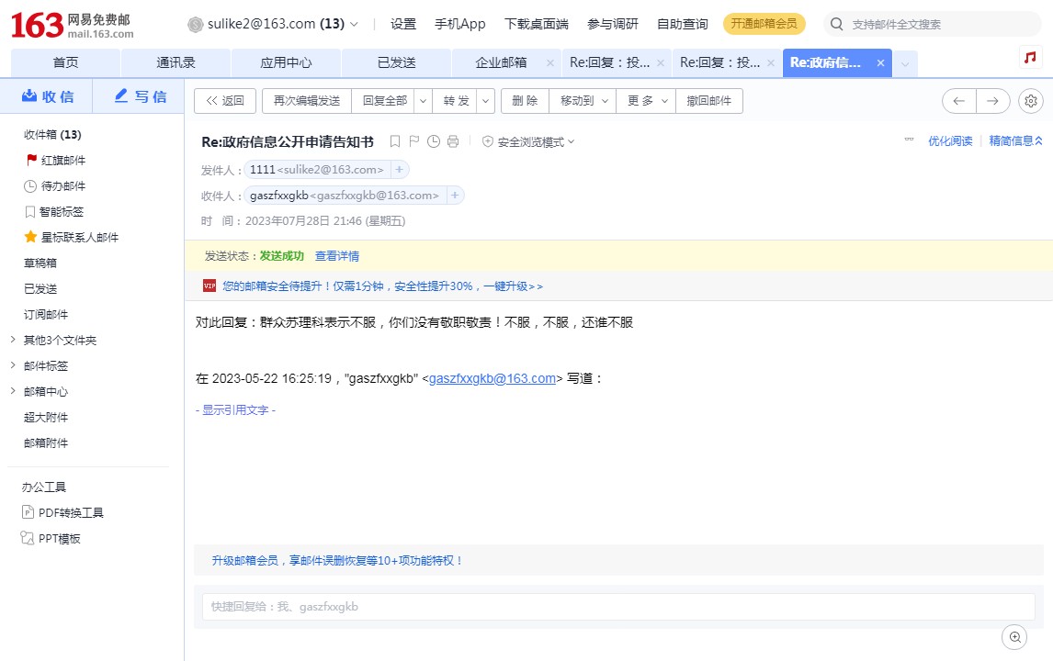Click the bookmark tag icon beside subject

tap(395, 141)
